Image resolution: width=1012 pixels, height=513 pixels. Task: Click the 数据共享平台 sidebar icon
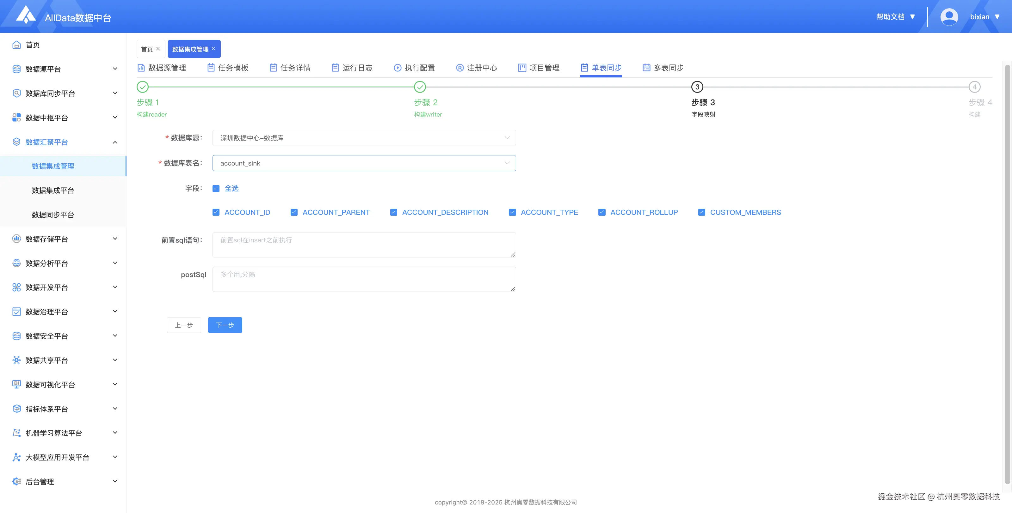point(16,360)
